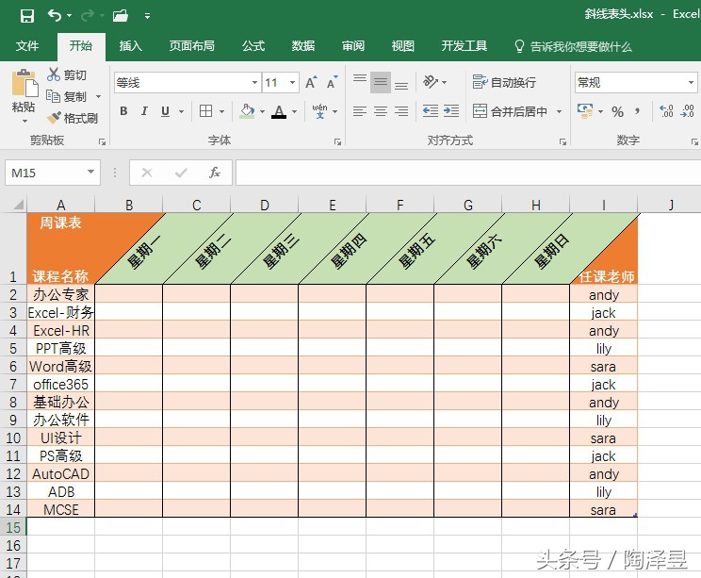
Task: Undo the last action
Action: tap(55, 16)
